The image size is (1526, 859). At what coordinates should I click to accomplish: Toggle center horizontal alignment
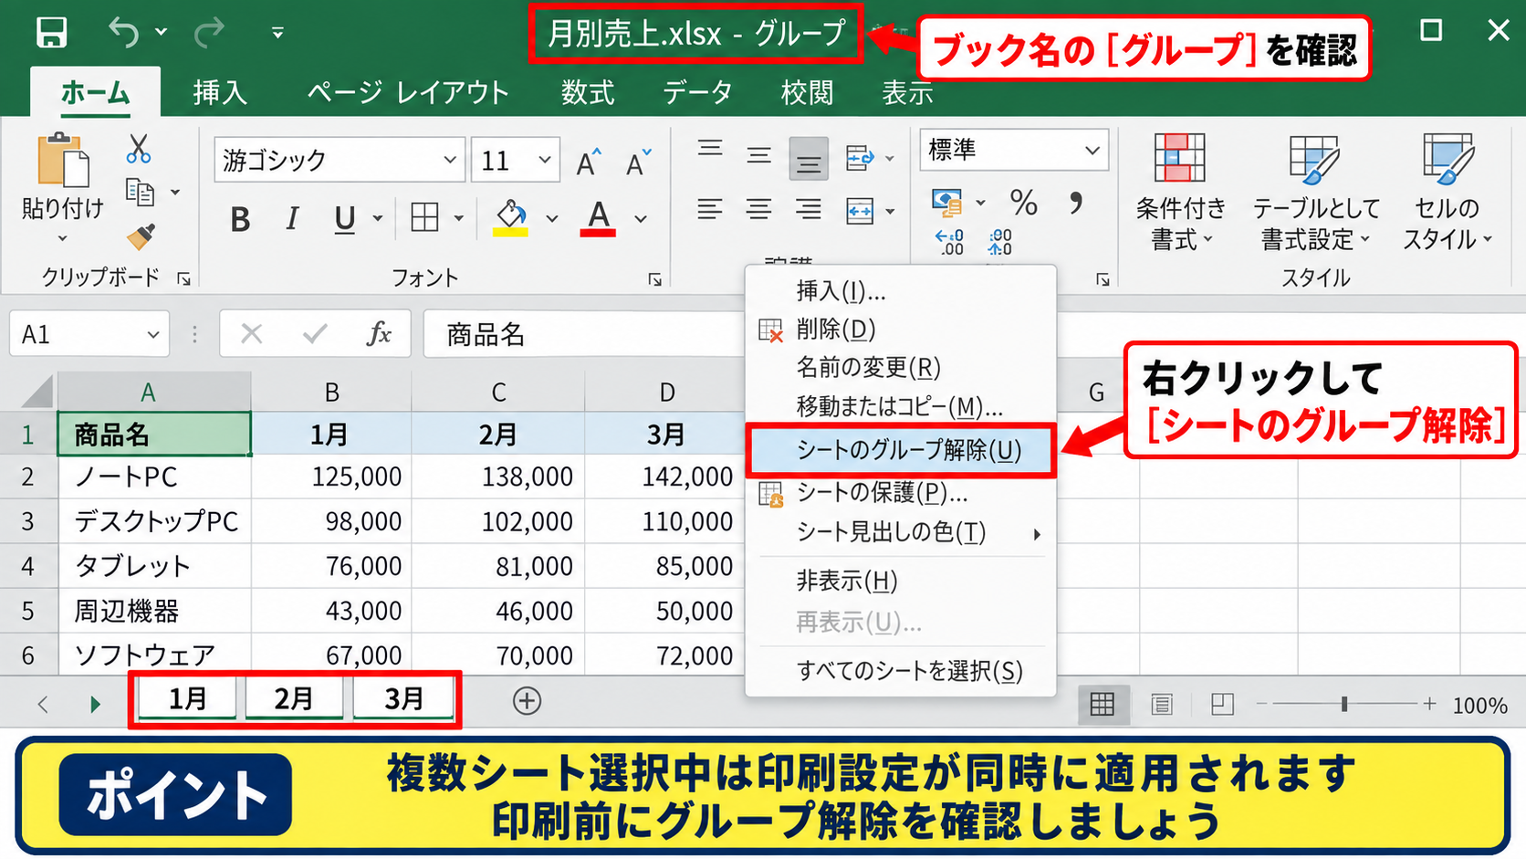[758, 210]
